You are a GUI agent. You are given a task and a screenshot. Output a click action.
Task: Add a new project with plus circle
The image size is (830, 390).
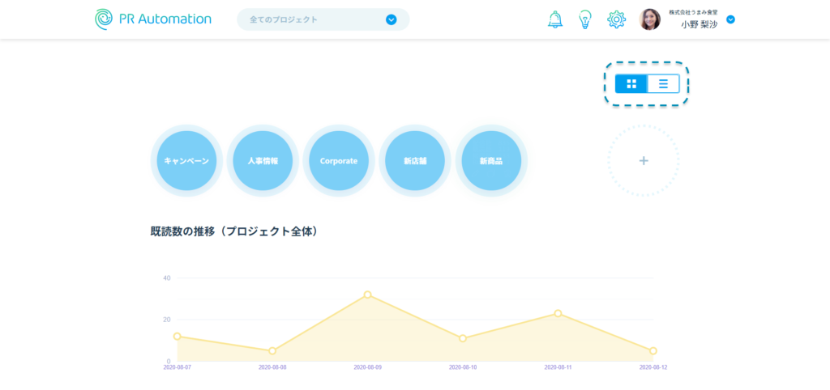coord(644,161)
